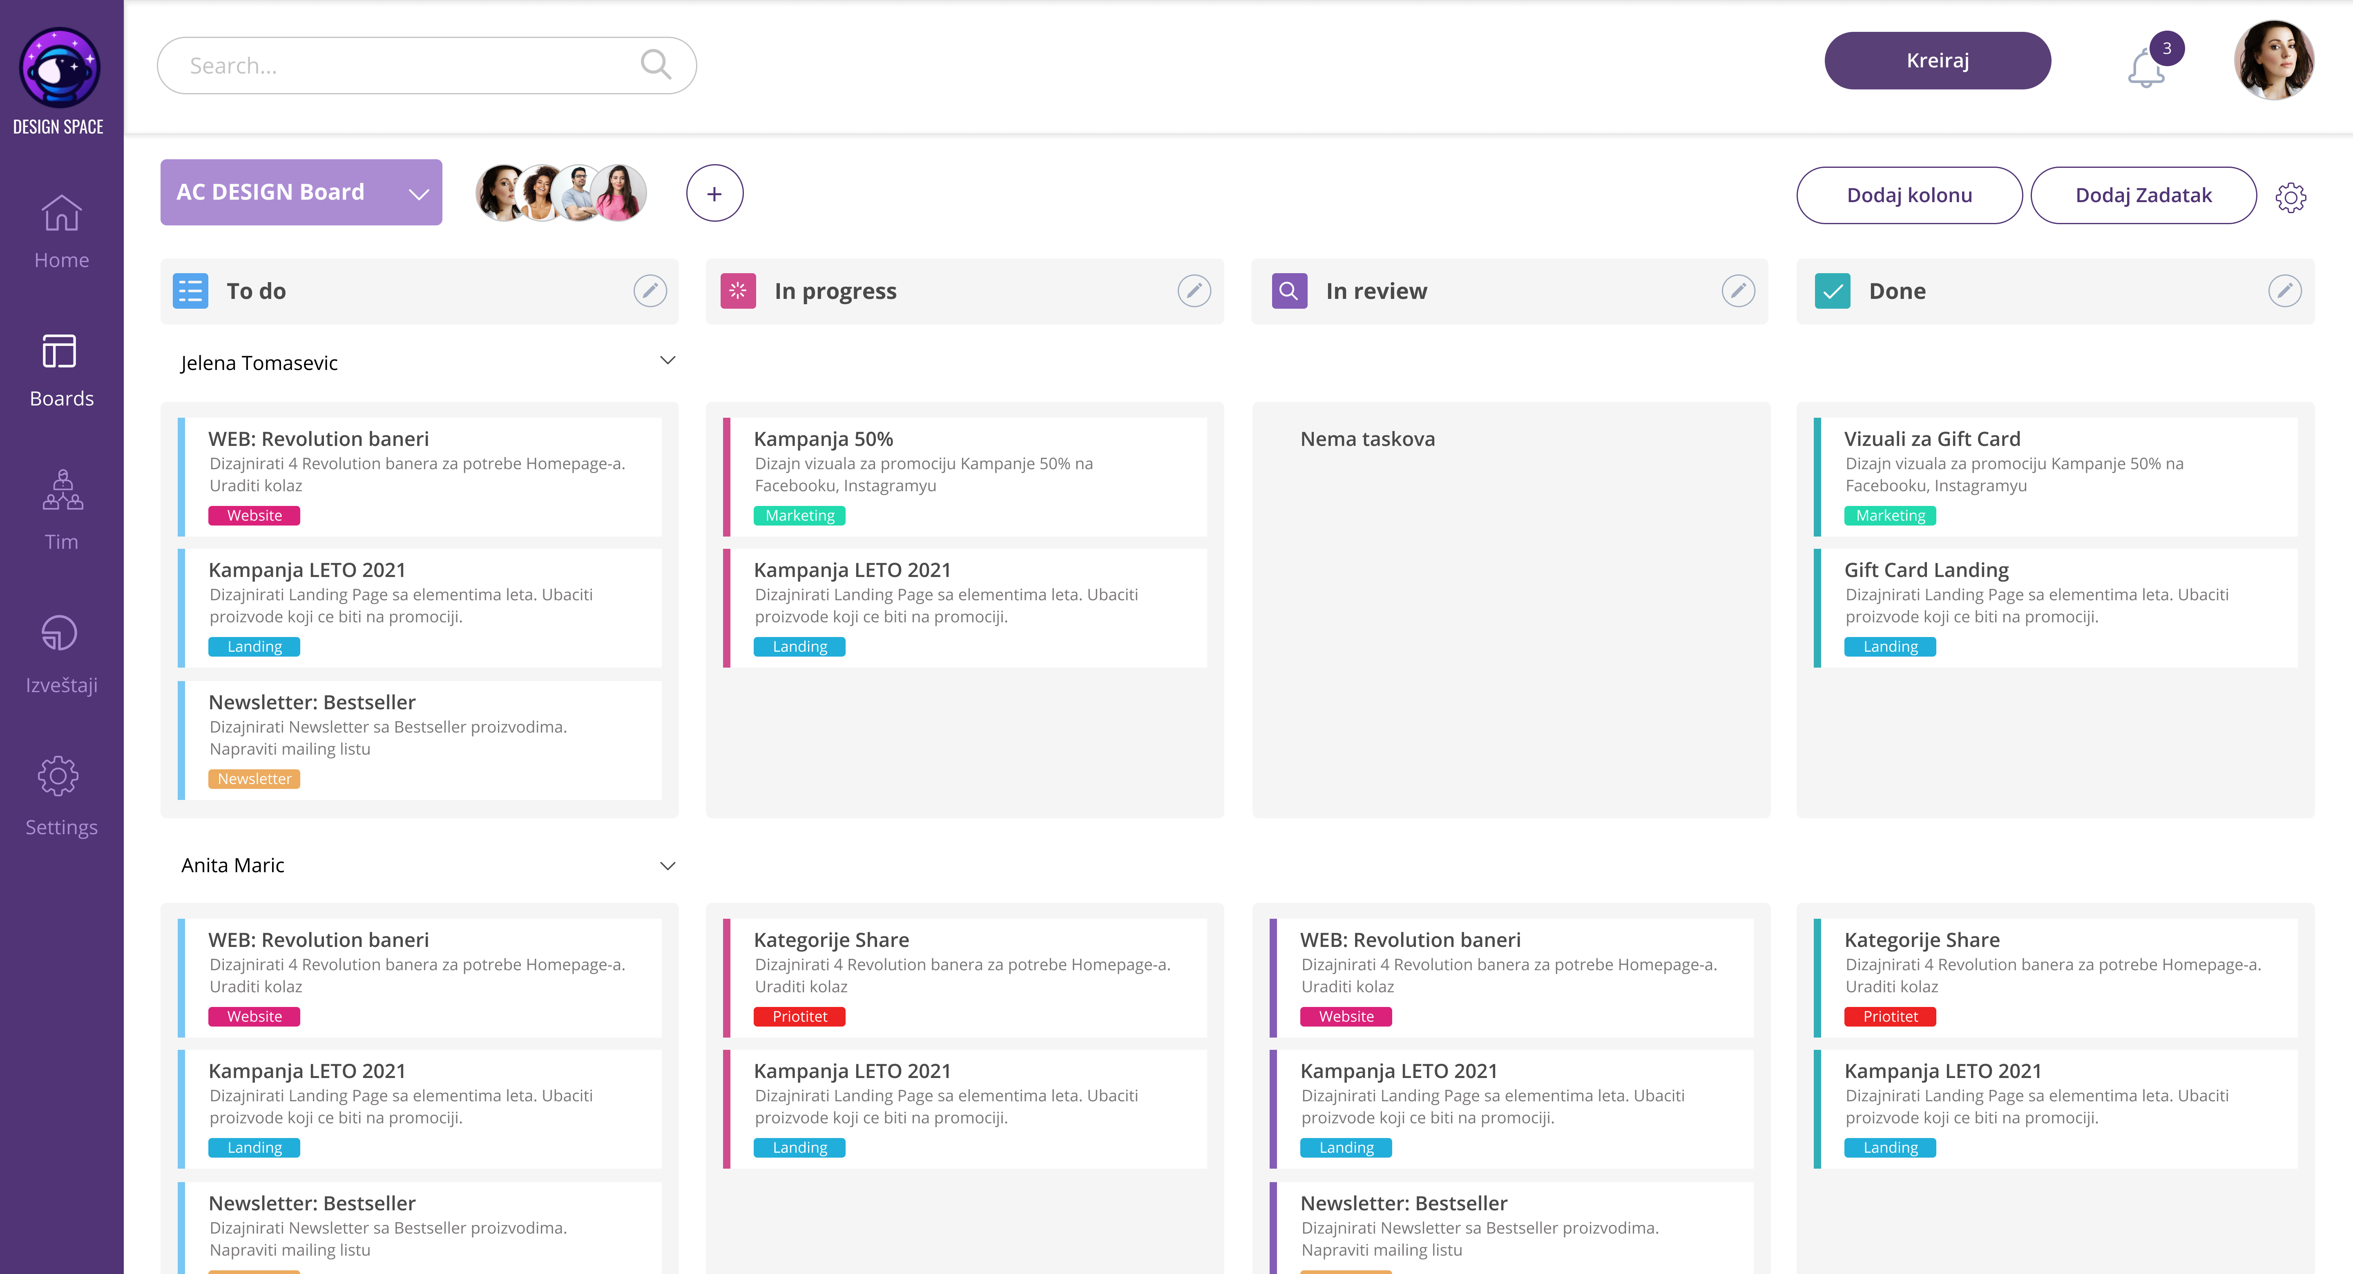Click Website tag in Anita's In review
The width and height of the screenshot is (2353, 1274).
coord(1346,1016)
